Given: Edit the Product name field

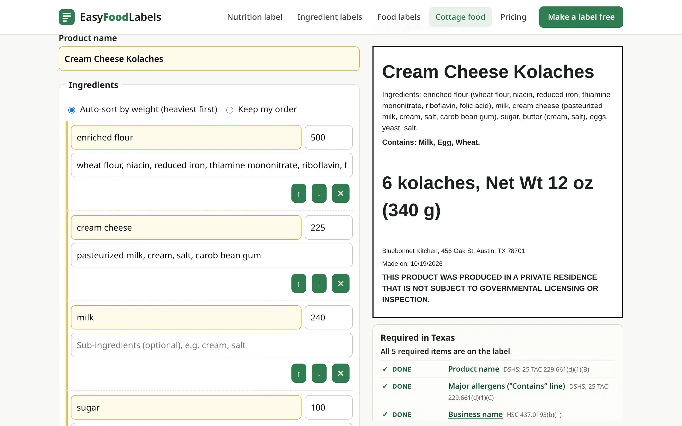Looking at the screenshot, I should point(209,59).
